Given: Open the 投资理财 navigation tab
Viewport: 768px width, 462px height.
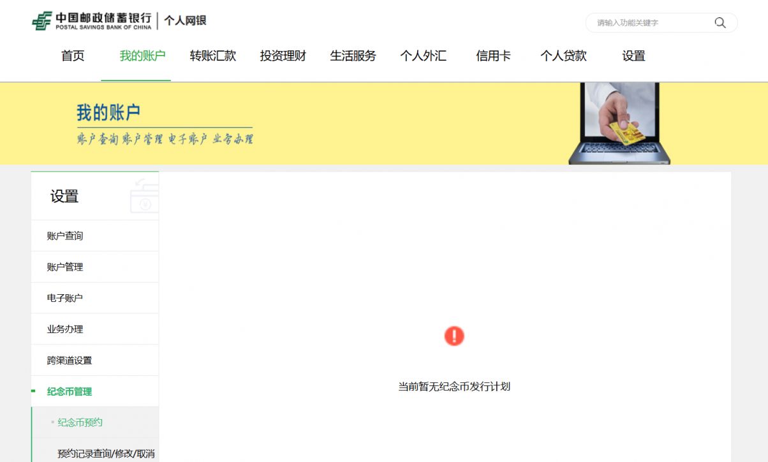Looking at the screenshot, I should 283,56.
